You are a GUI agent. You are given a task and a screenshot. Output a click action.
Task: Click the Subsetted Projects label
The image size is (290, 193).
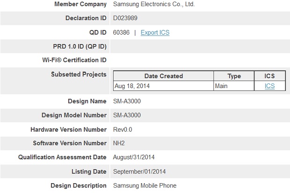(x=79, y=74)
